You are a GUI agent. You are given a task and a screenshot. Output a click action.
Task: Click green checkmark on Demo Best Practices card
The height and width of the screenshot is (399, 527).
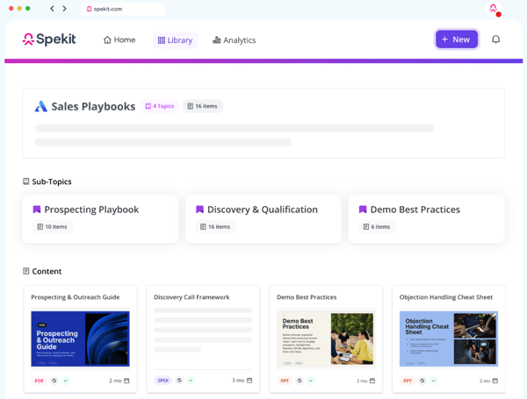click(311, 381)
